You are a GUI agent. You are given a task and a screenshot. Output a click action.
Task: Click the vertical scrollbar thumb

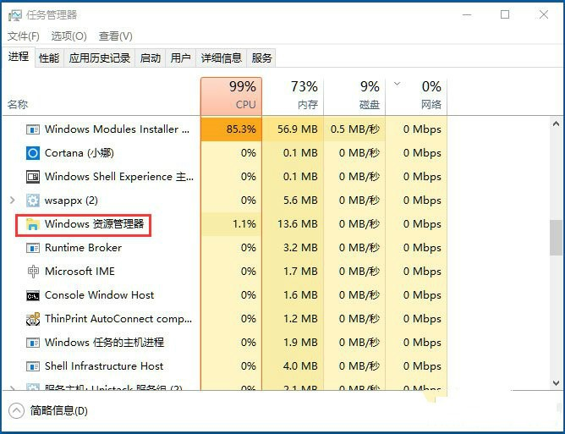coord(556,237)
